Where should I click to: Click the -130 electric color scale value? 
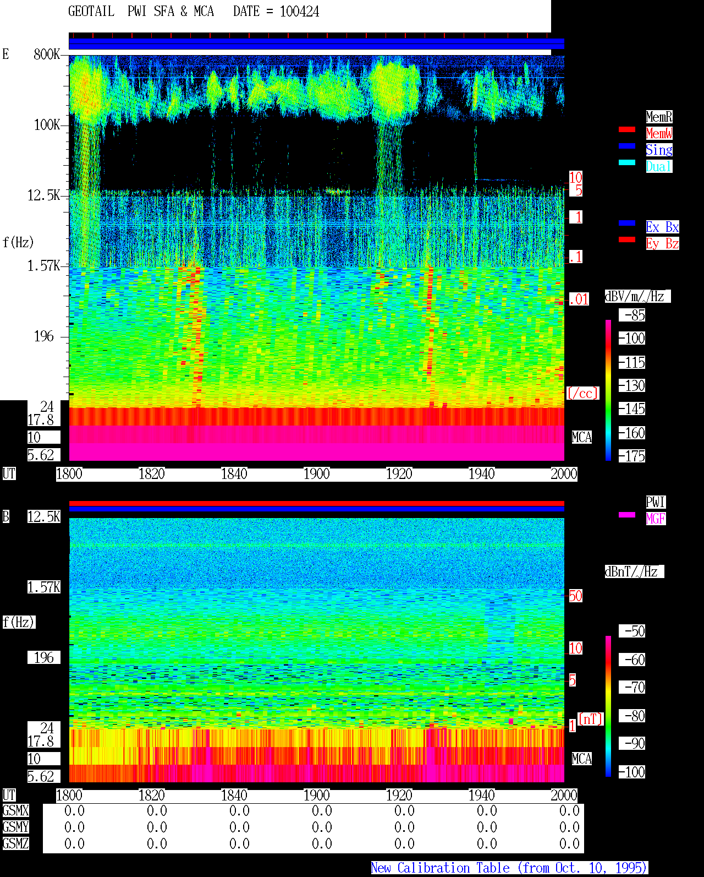click(x=632, y=385)
